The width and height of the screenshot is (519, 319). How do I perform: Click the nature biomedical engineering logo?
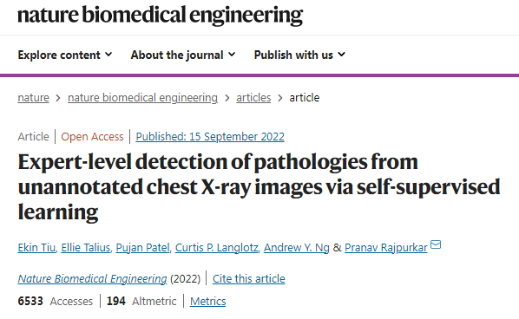pyautogui.click(x=161, y=15)
